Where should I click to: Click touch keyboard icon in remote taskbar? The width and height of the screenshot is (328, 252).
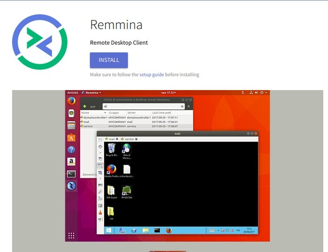tap(212, 230)
